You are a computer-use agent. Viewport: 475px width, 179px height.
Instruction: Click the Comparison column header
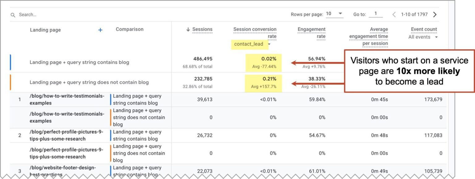coord(130,29)
